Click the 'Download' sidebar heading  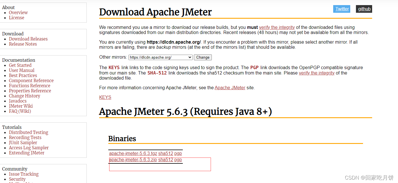13,34
